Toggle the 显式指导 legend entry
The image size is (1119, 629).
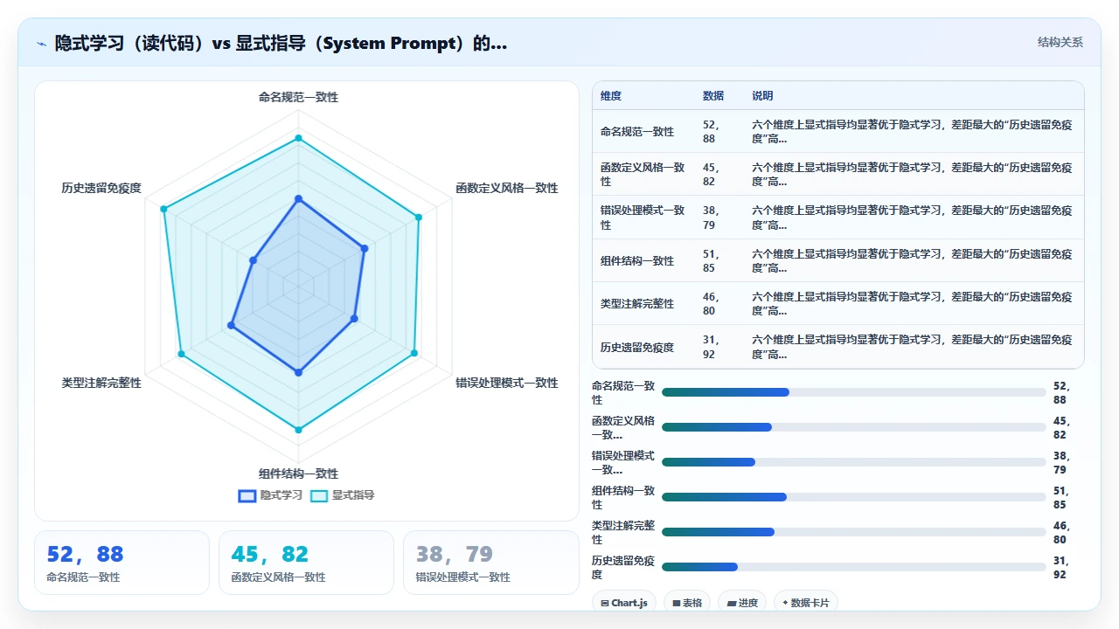[343, 495]
